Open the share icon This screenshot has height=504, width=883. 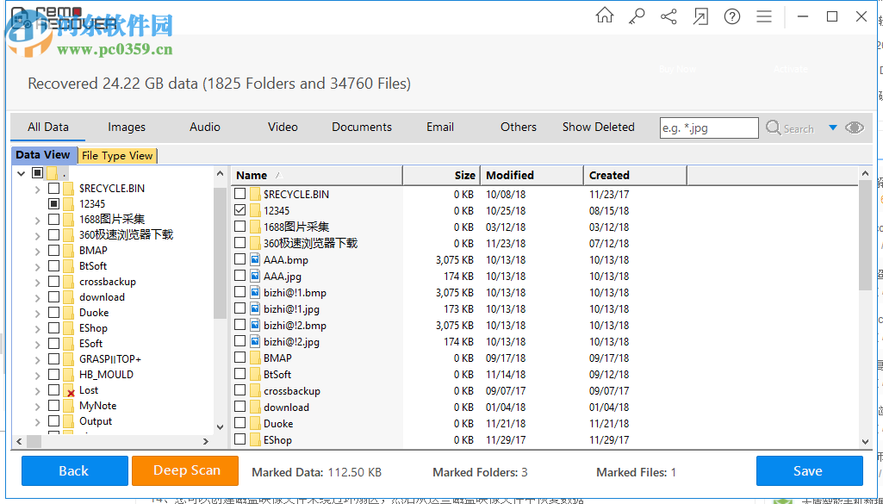[x=668, y=16]
